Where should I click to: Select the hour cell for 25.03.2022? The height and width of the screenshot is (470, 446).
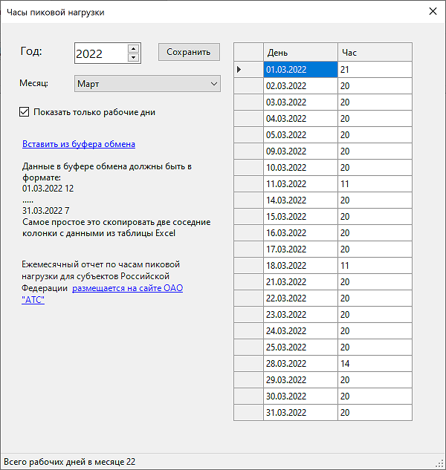click(x=375, y=347)
